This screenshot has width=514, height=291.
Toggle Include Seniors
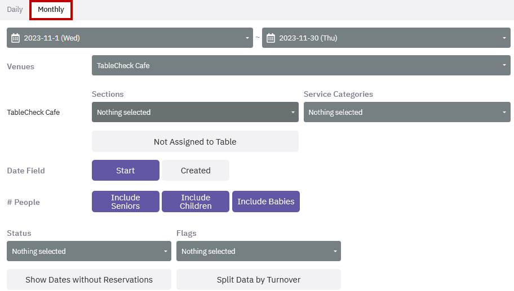(126, 202)
